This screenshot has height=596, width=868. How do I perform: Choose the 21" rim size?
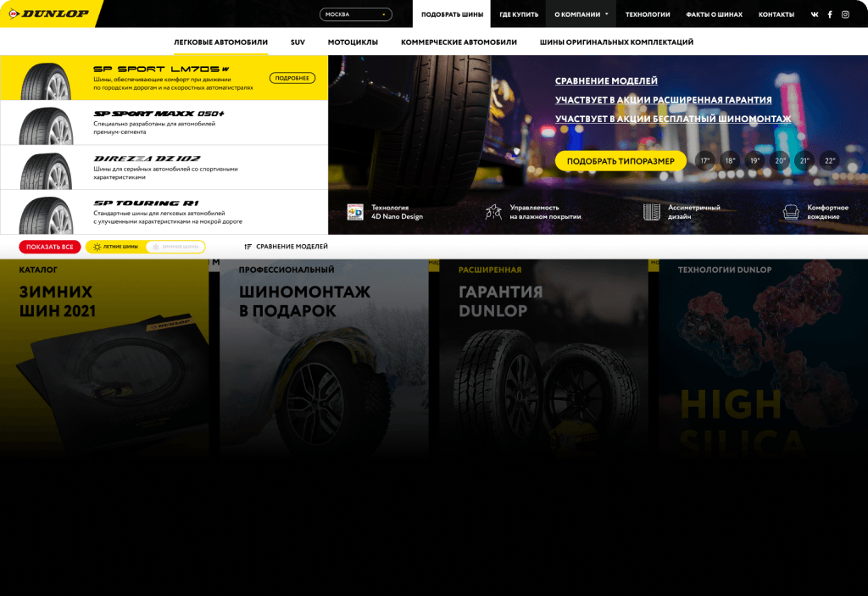point(804,160)
